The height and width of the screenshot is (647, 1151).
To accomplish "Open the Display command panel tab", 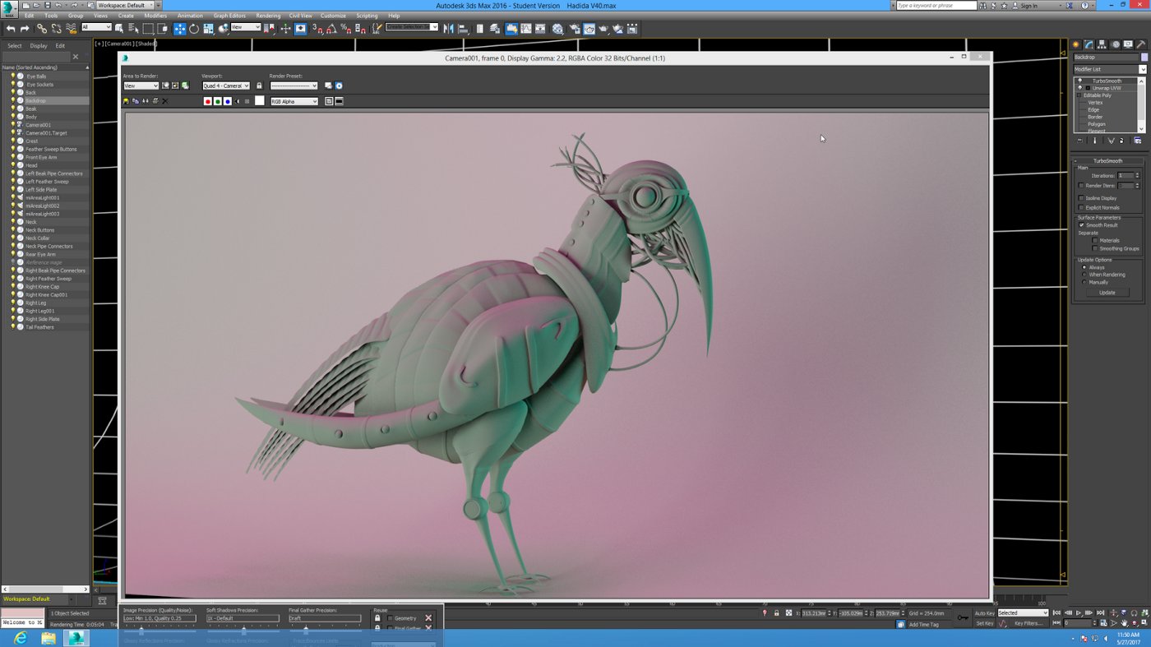I will point(1129,44).
